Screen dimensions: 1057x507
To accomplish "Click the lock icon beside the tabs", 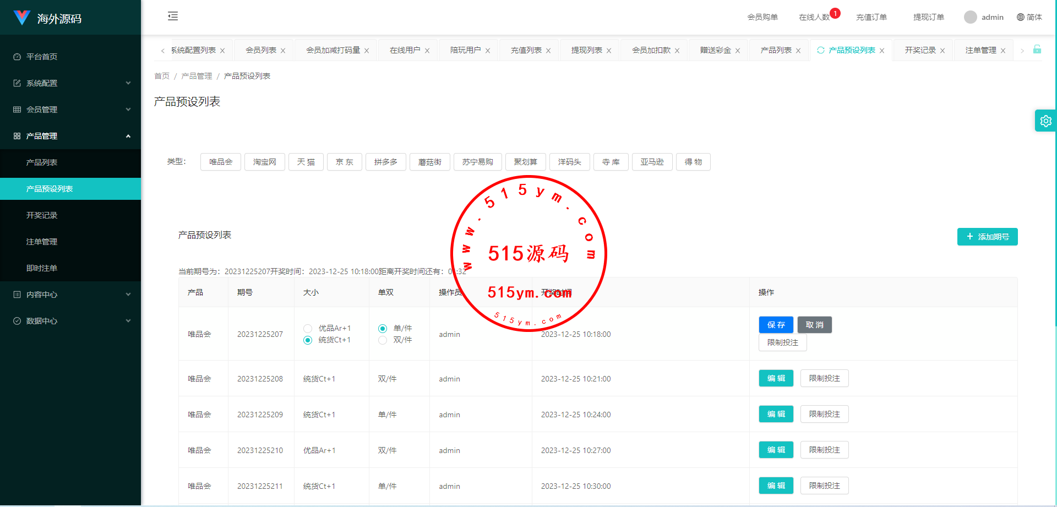I will coord(1037,50).
